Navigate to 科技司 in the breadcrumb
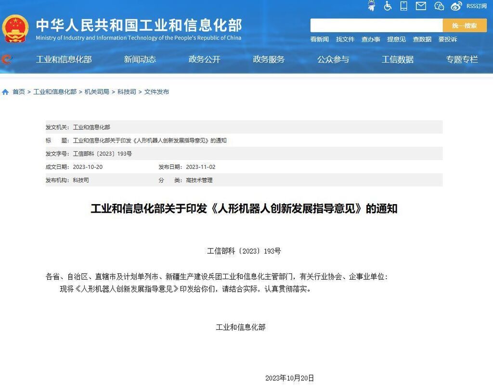This screenshot has height=388, width=493. pyautogui.click(x=127, y=92)
